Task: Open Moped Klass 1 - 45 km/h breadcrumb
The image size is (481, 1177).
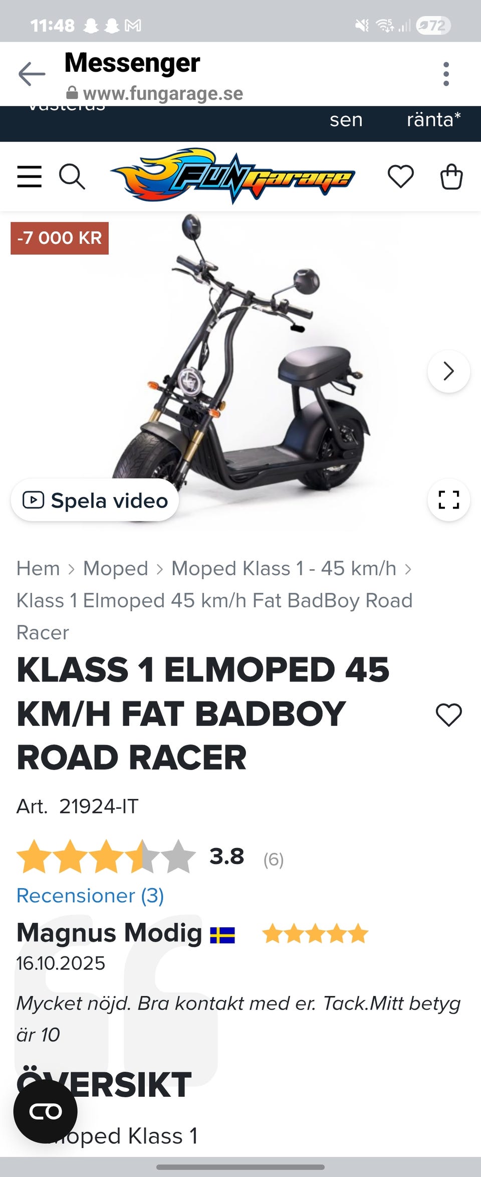Action: click(284, 569)
